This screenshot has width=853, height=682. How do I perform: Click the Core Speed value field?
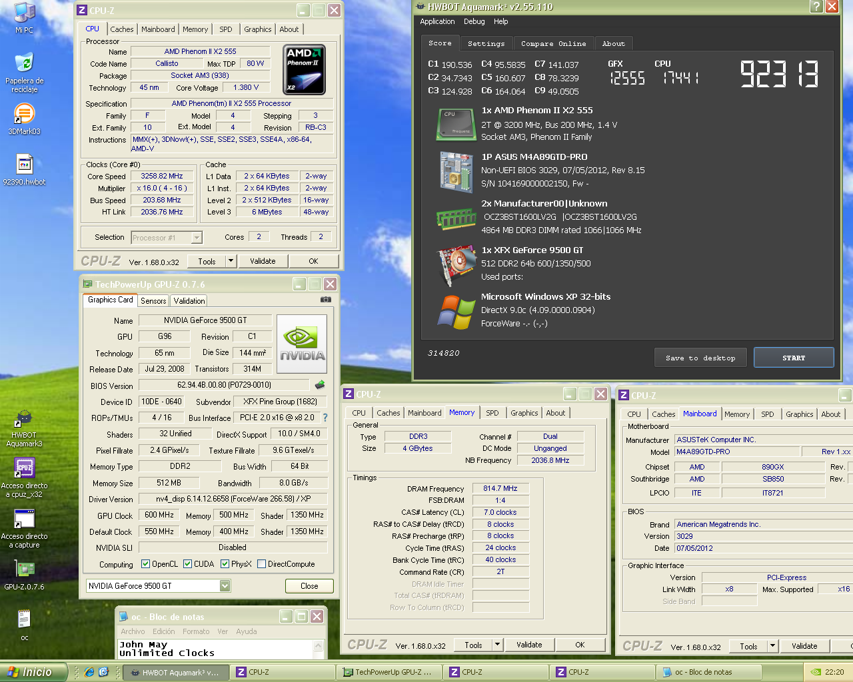(162, 176)
